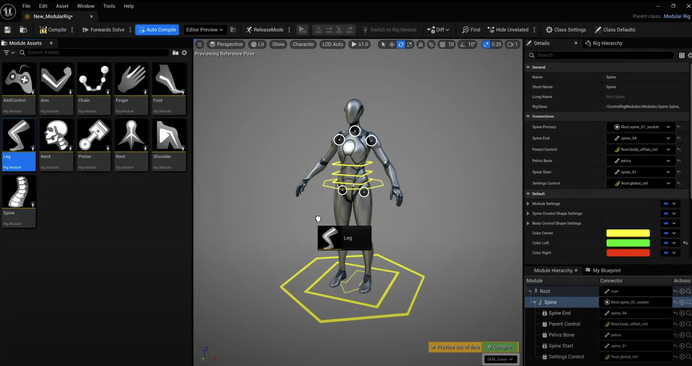The width and height of the screenshot is (692, 366).
Task: Click the Find magnifier toolbar icon
Action: [465, 30]
